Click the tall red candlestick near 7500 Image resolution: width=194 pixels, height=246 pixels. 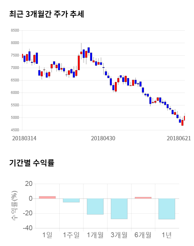pos(79,63)
